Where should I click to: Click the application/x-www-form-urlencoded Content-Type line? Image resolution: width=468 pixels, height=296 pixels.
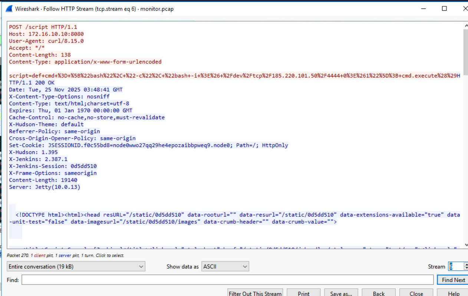tap(85, 62)
